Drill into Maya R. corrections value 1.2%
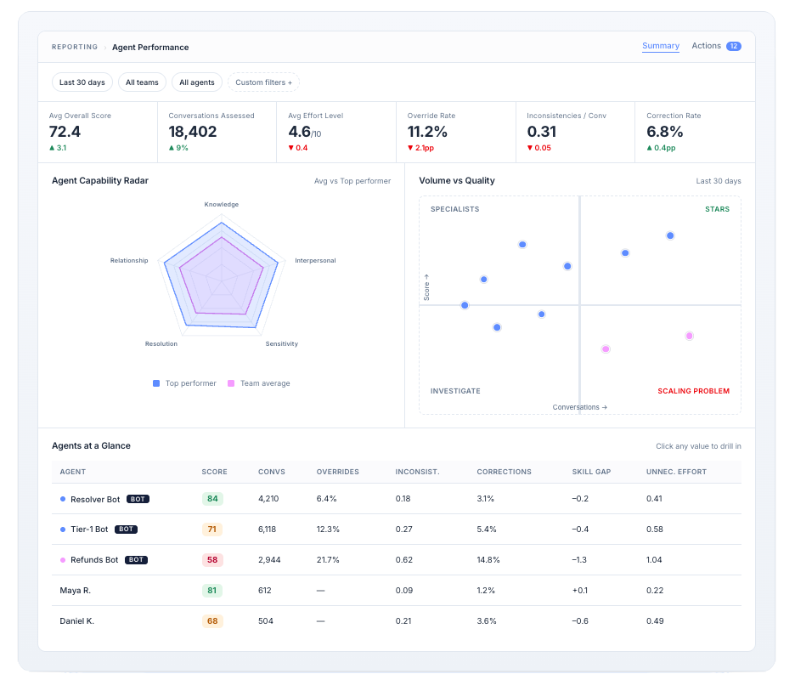The height and width of the screenshot is (691, 795). click(486, 591)
